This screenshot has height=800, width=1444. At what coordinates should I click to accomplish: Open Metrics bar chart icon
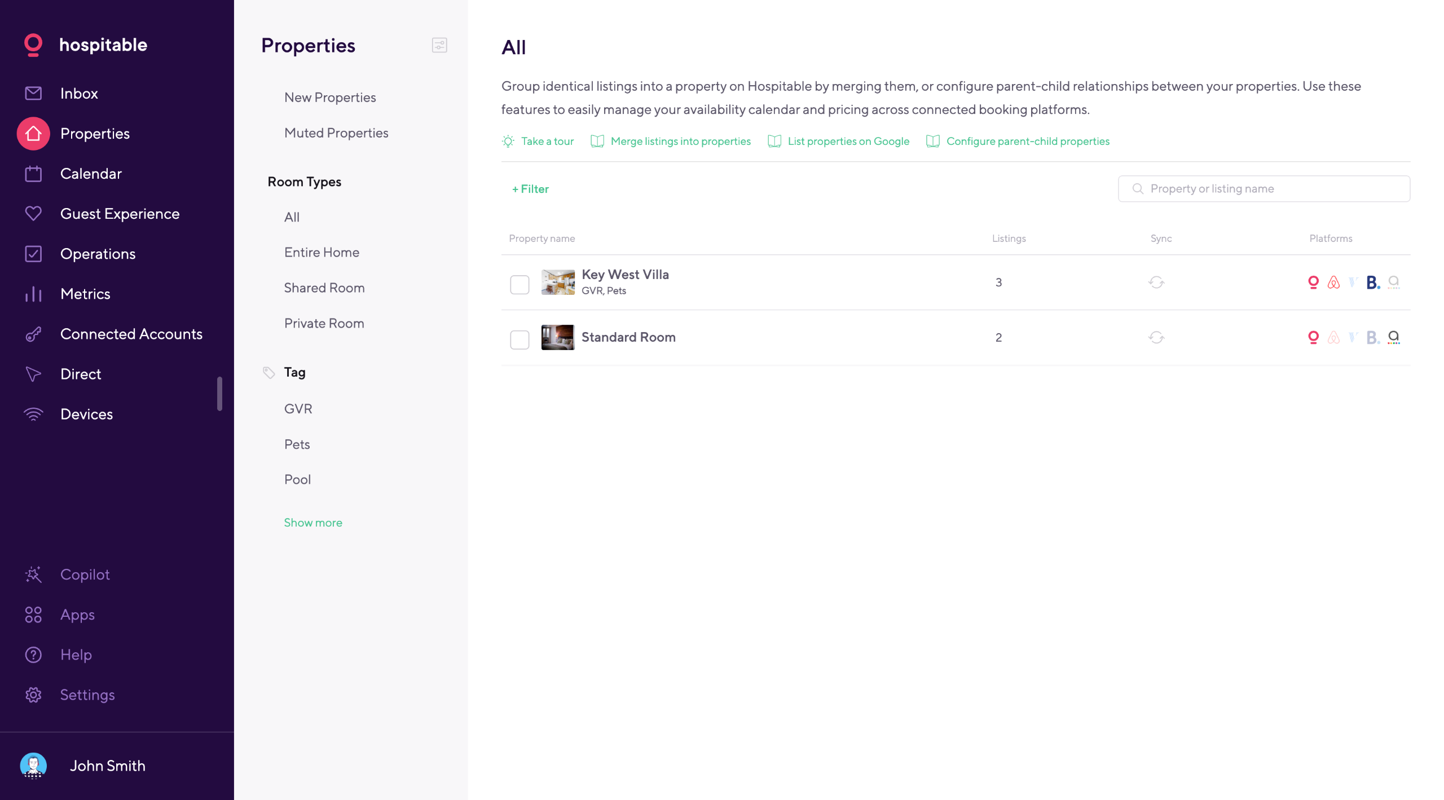[33, 294]
